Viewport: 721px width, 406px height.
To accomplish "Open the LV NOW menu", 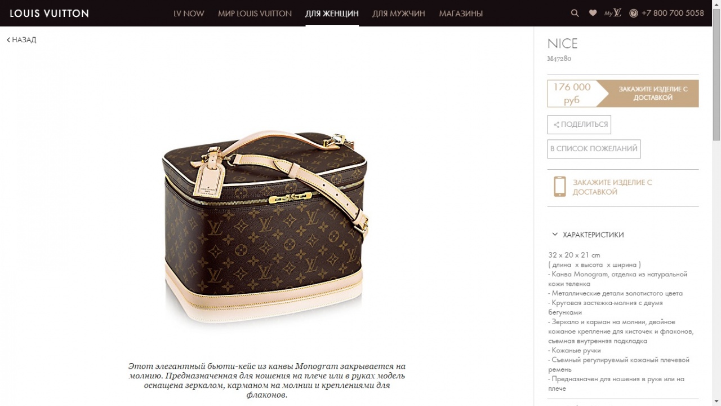I will [x=189, y=13].
